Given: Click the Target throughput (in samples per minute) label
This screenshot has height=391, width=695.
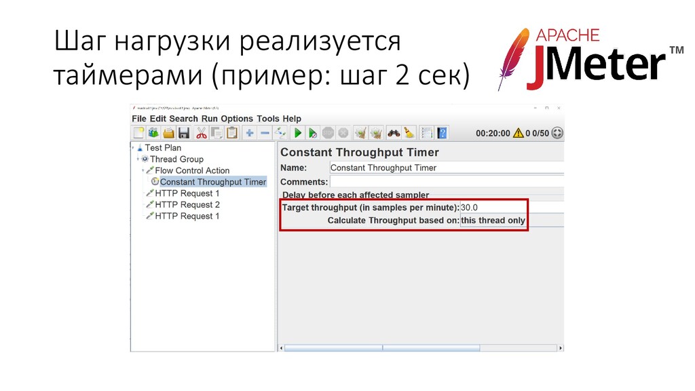Looking at the screenshot, I should tap(371, 208).
